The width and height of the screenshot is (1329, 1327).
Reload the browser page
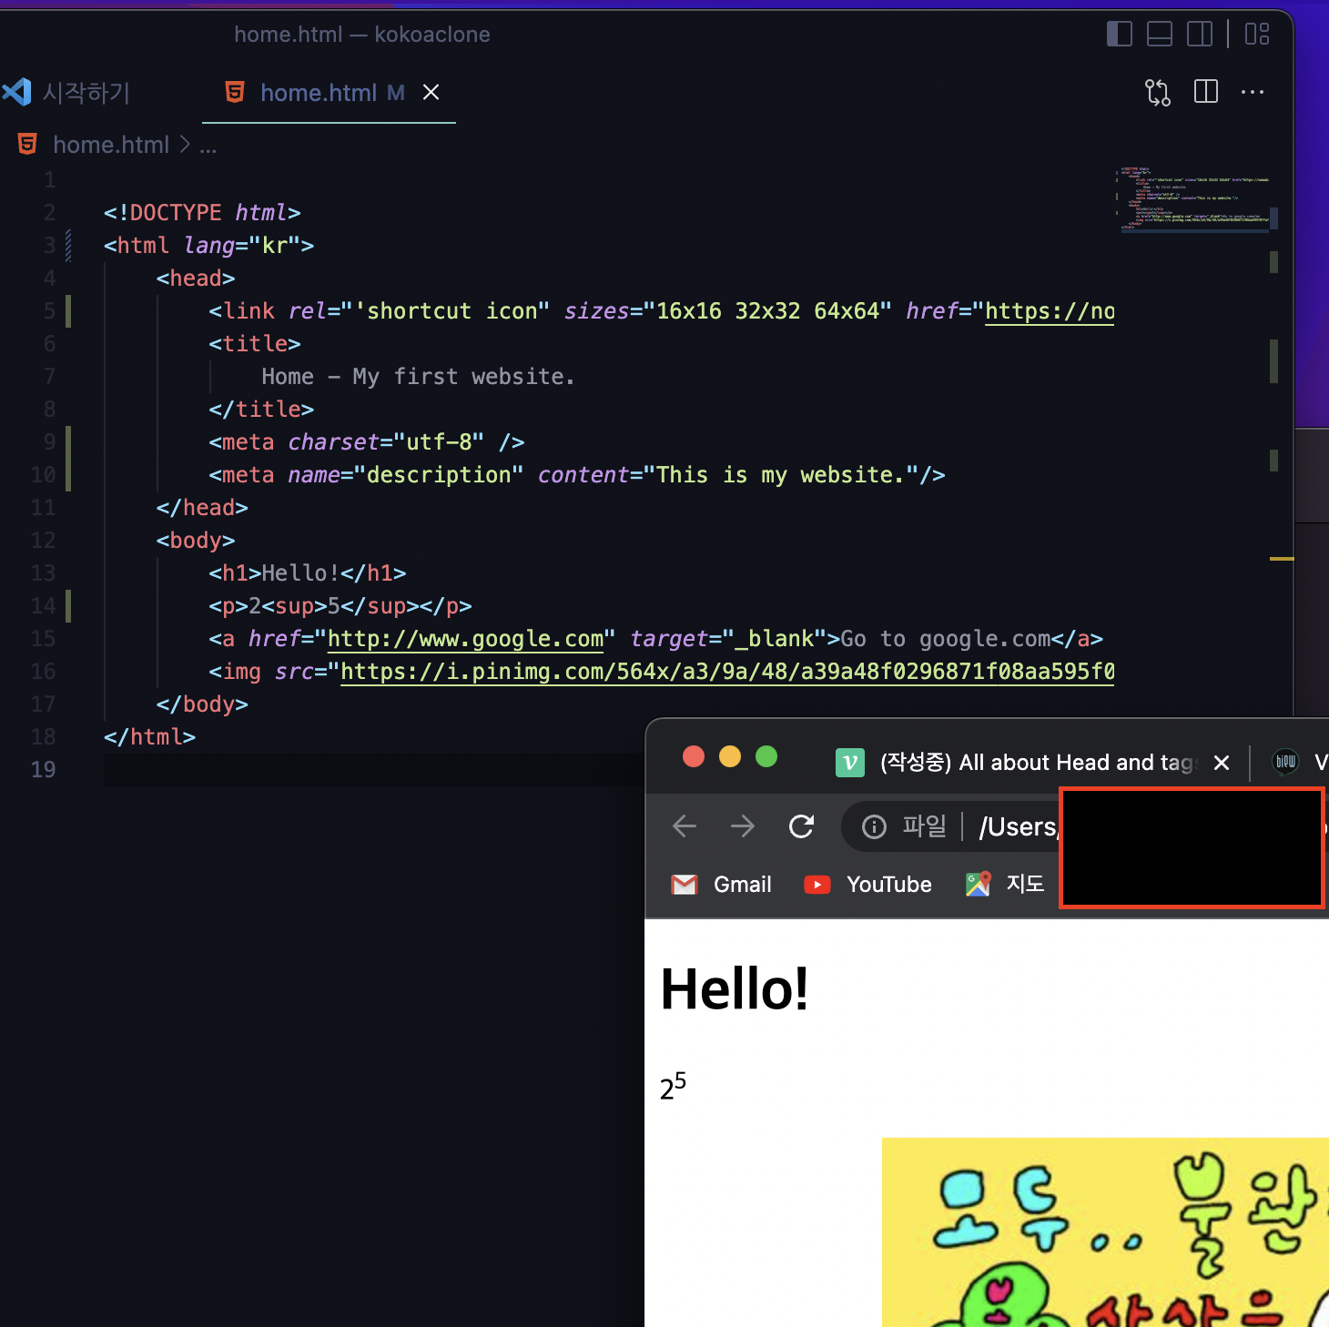tap(801, 826)
